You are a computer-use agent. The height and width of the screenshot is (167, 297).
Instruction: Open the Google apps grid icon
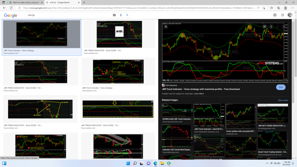(x=283, y=15)
